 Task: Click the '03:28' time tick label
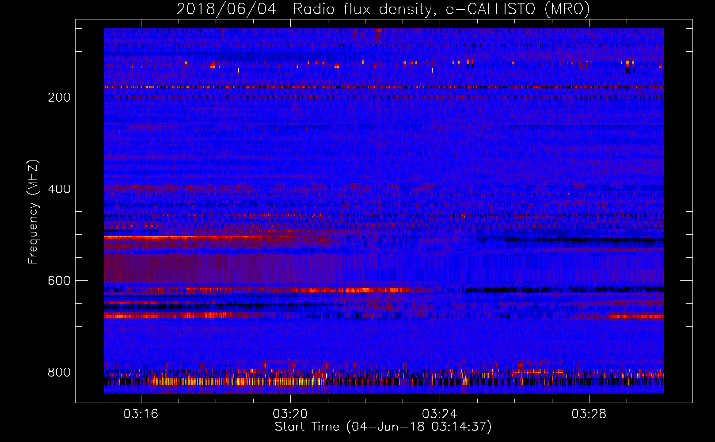point(589,414)
